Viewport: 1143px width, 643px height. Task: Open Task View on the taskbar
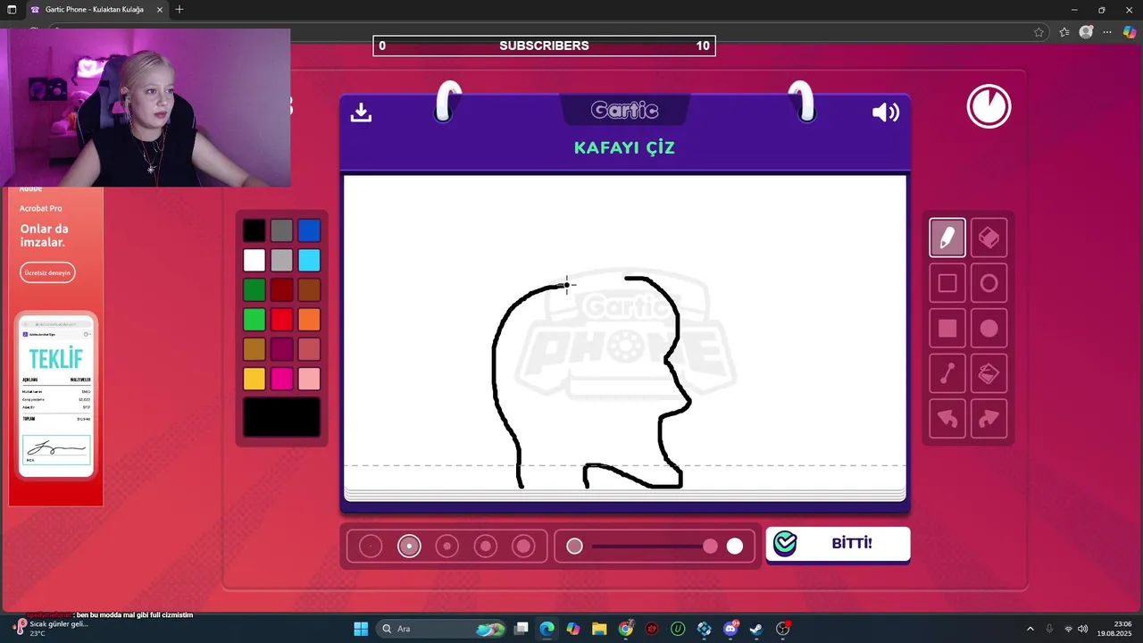[521, 629]
